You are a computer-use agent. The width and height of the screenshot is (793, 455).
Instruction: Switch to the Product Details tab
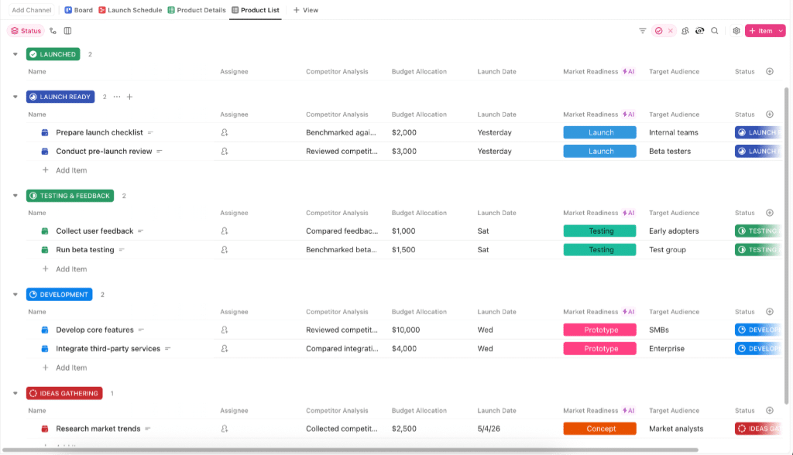pyautogui.click(x=196, y=10)
